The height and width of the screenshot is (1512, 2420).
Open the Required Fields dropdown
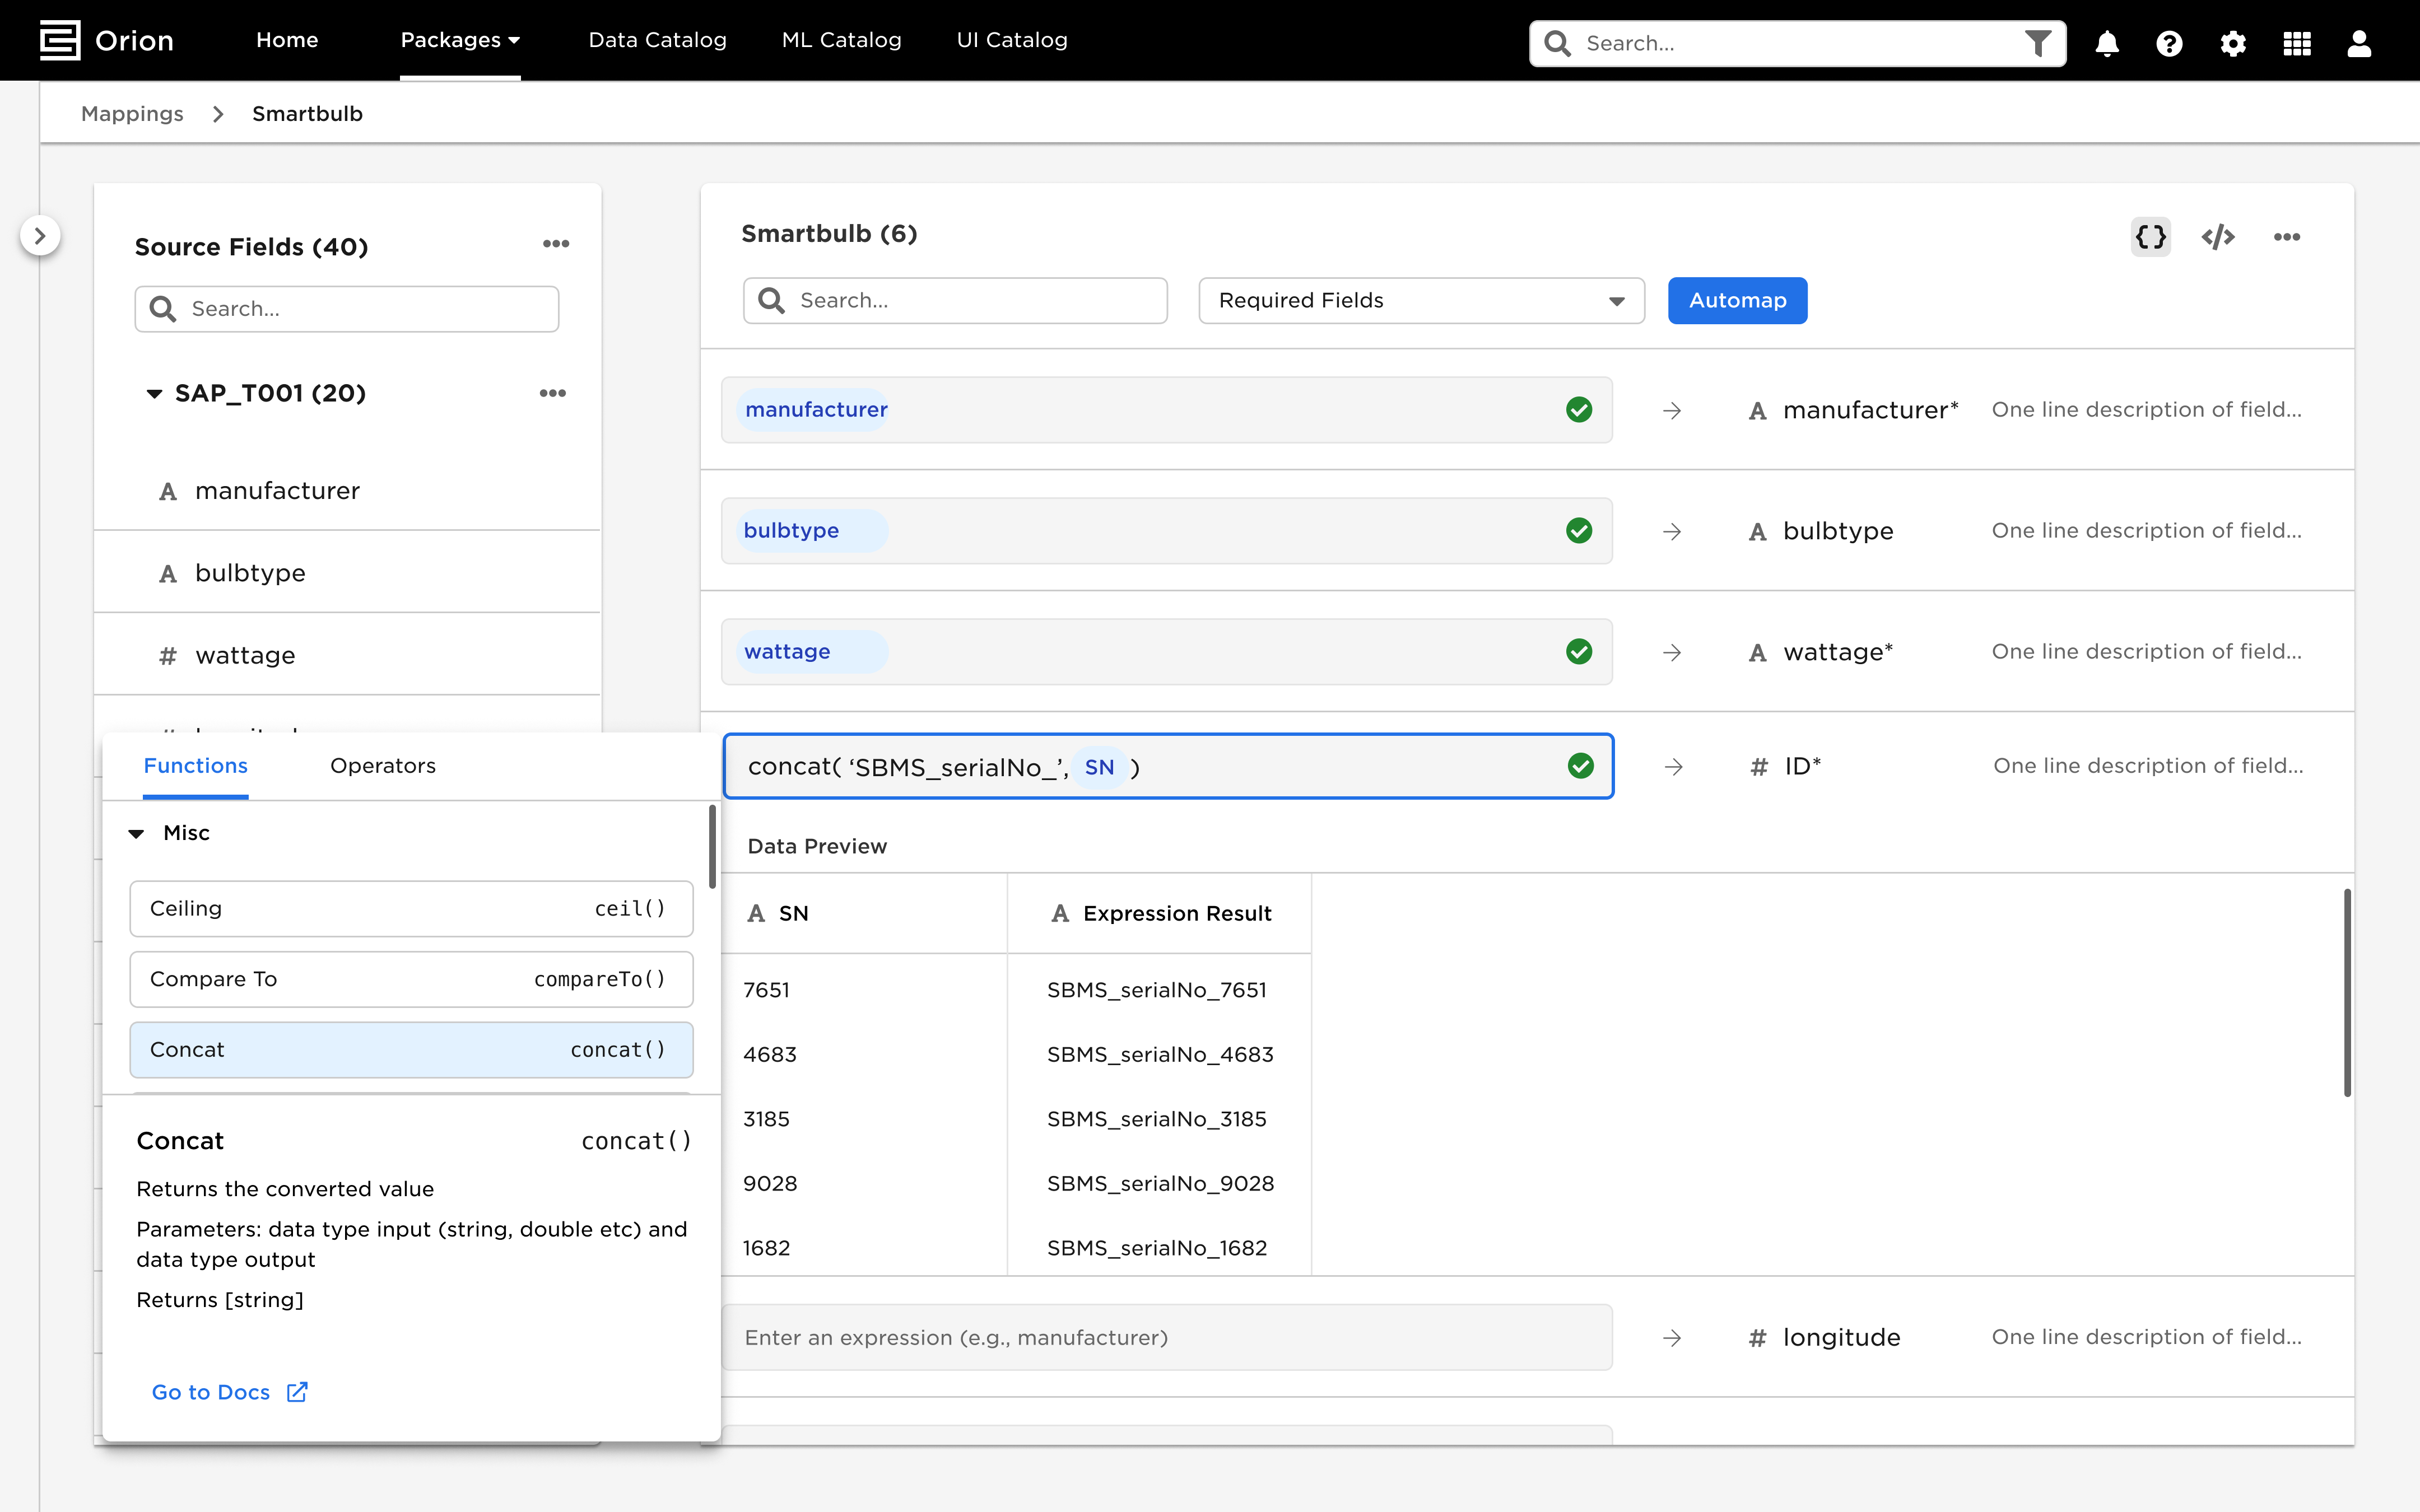pos(1421,301)
